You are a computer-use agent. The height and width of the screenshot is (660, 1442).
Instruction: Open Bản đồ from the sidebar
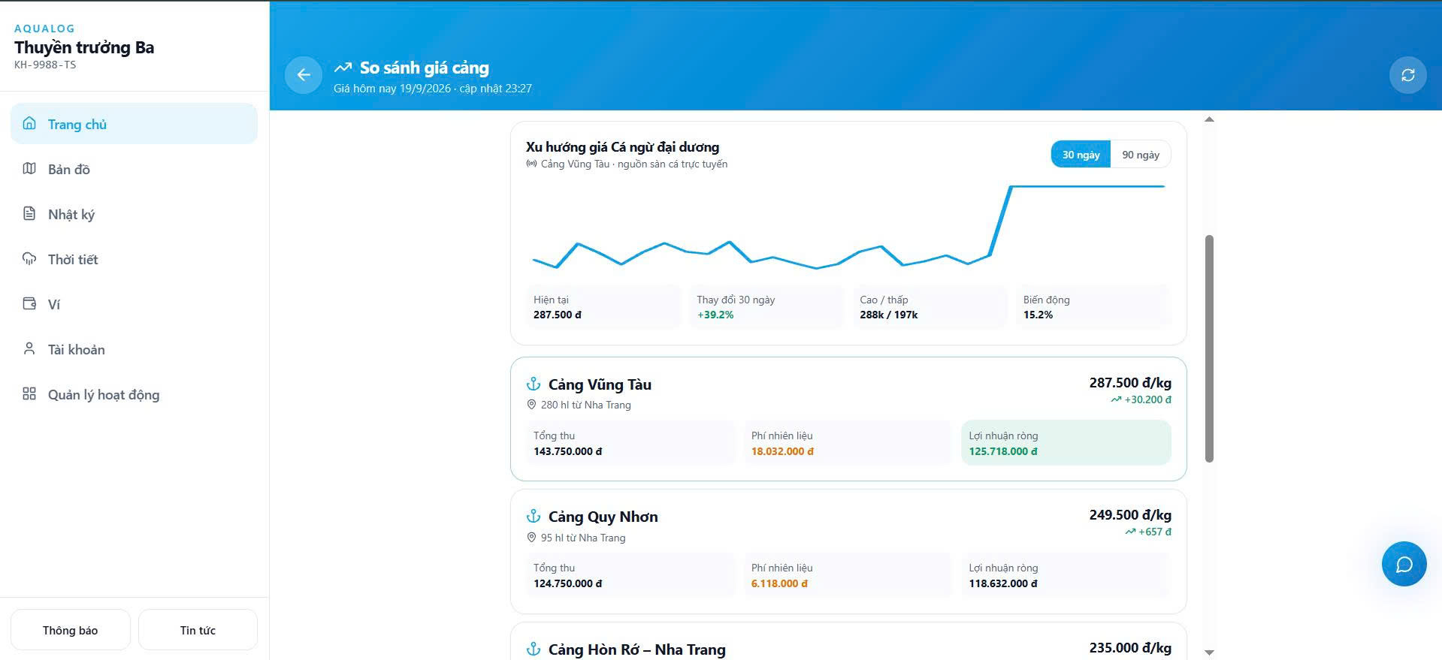coord(134,169)
